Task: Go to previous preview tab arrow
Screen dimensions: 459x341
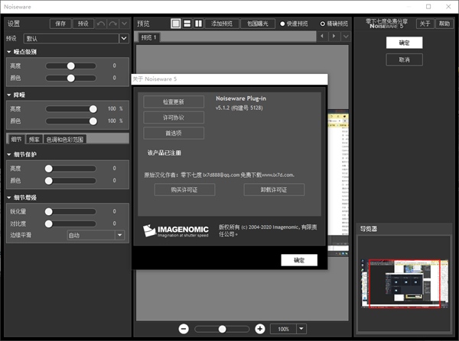Action: pos(322,37)
